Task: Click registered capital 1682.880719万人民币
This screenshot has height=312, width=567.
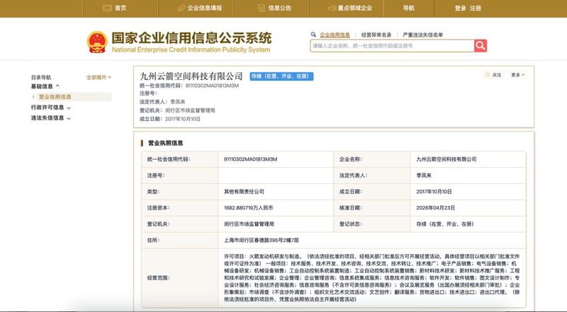Action: click(x=249, y=208)
